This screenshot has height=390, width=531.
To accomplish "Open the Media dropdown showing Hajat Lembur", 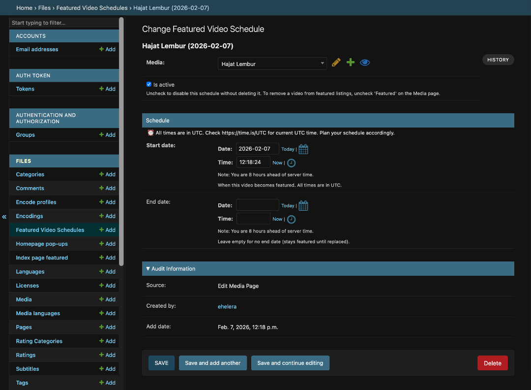I will click(272, 64).
